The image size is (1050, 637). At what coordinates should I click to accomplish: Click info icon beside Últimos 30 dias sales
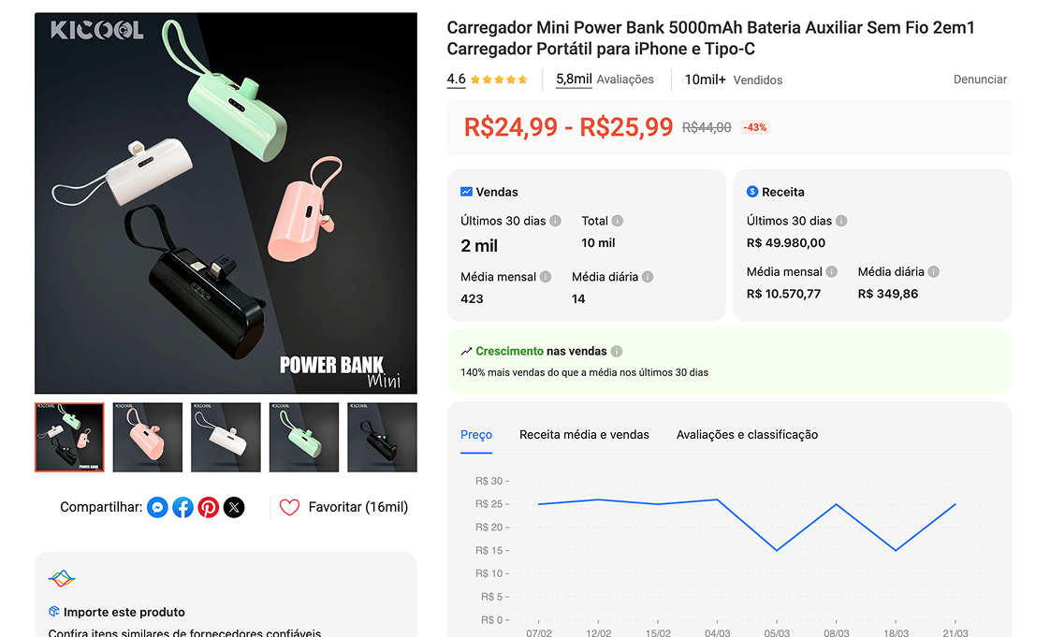coord(555,221)
